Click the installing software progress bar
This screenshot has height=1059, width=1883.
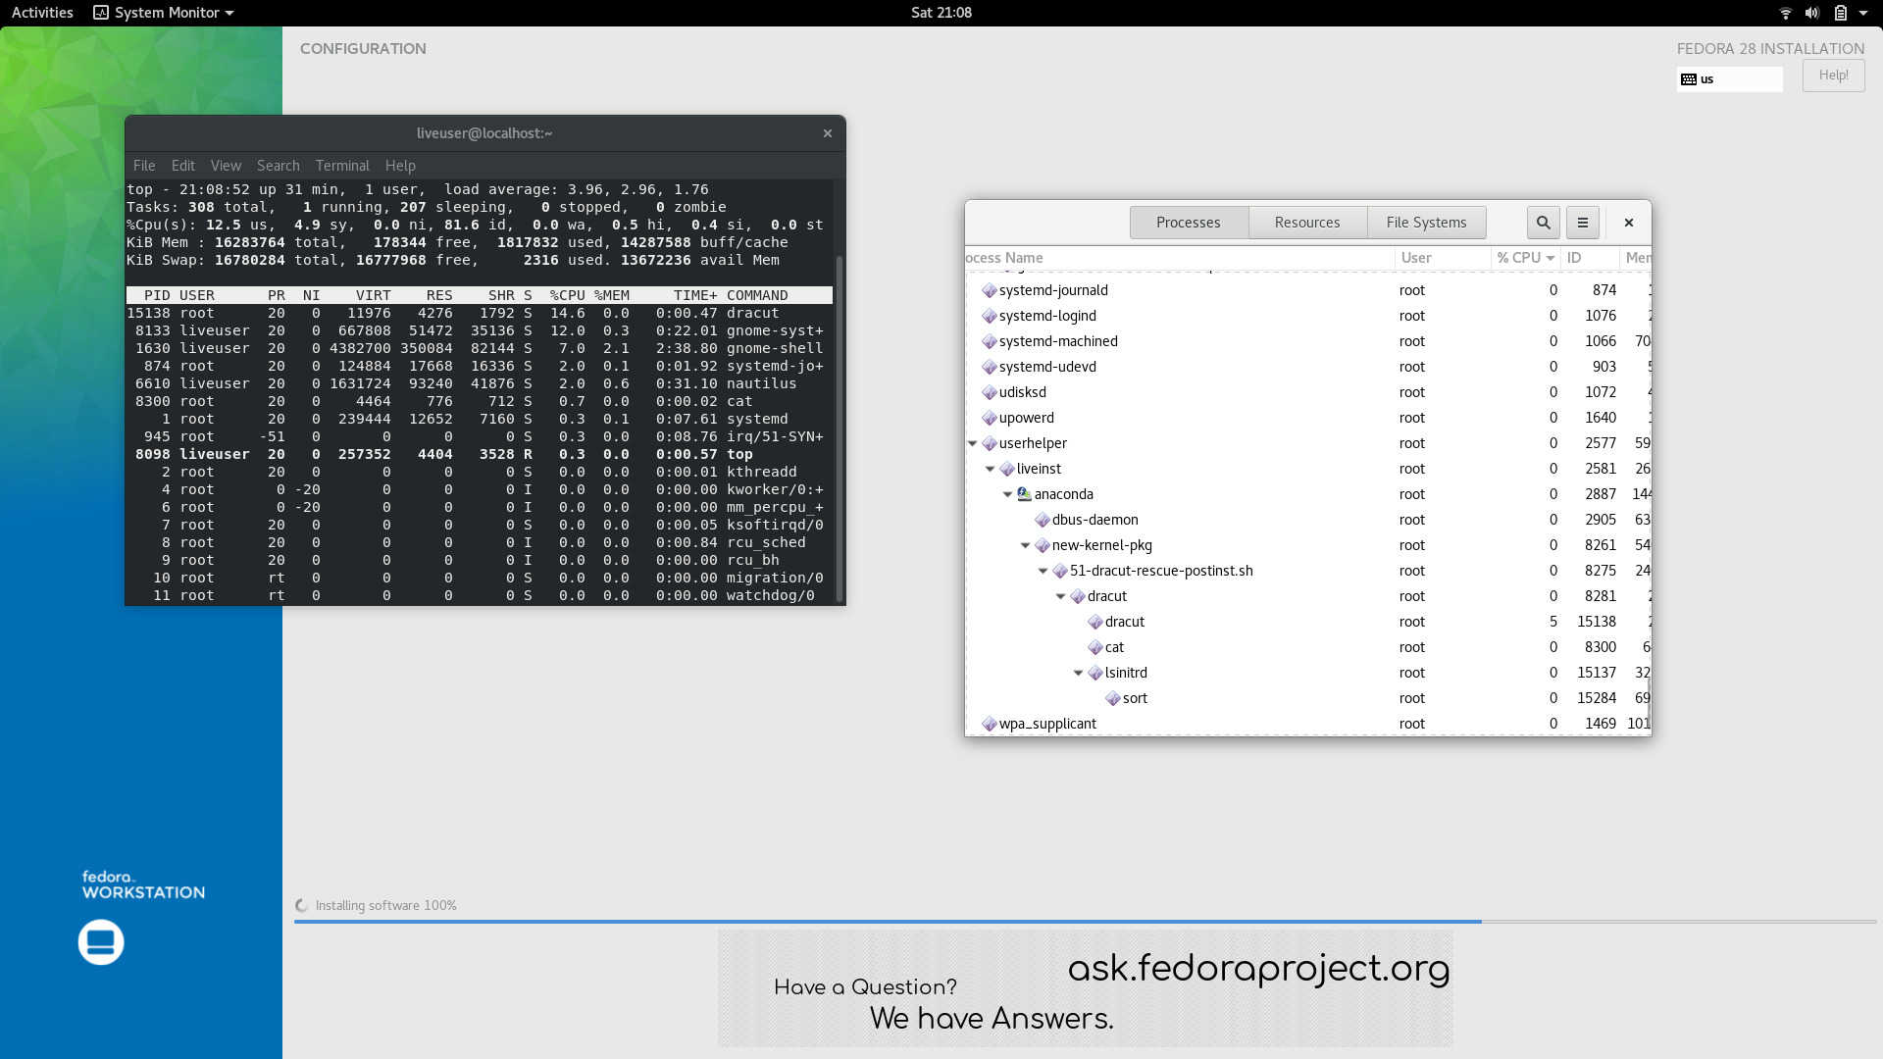[x=1085, y=922]
